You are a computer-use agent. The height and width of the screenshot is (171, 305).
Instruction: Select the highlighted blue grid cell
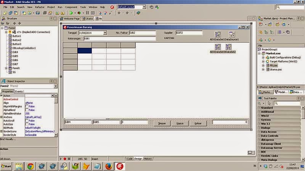[85, 51]
